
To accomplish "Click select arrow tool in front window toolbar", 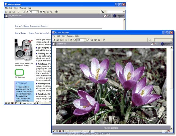I will tap(66, 40).
